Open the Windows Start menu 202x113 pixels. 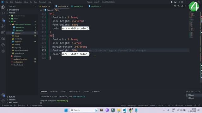66,110
